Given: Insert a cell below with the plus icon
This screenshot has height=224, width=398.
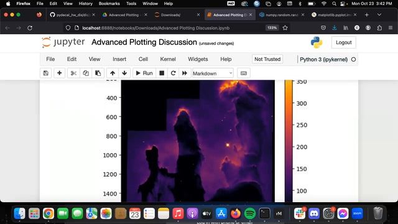Looking at the screenshot, I should point(60,73).
